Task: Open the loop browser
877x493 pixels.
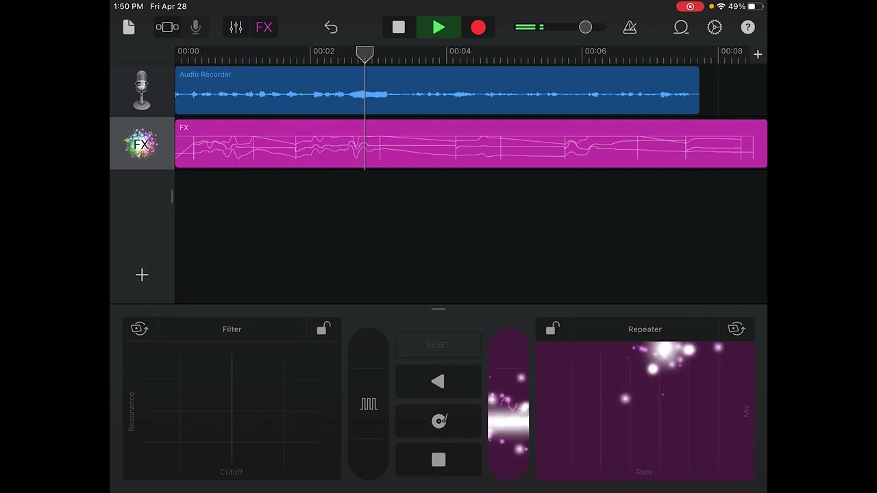Action: [x=680, y=27]
